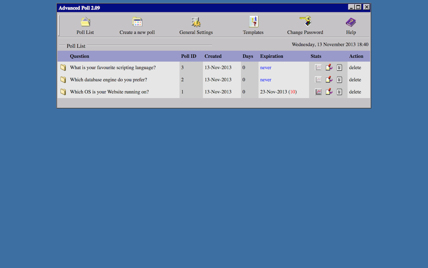View stats chart for the Website OS poll
Image resolution: width=428 pixels, height=268 pixels.
pos(318,92)
